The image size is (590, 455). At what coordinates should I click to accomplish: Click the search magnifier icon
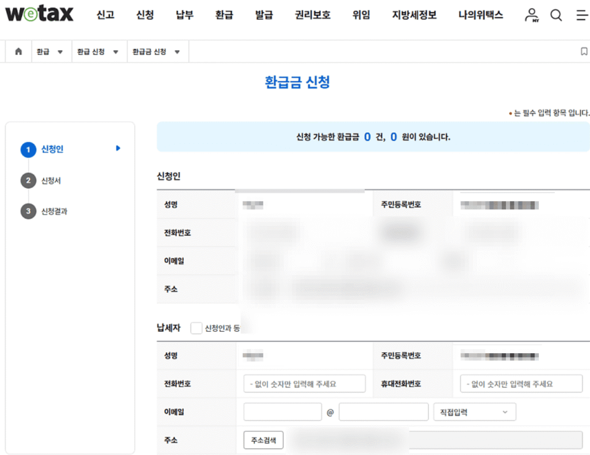point(556,16)
